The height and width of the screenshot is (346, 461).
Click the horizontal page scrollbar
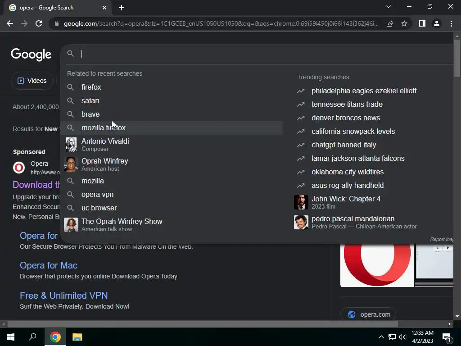[203, 324]
